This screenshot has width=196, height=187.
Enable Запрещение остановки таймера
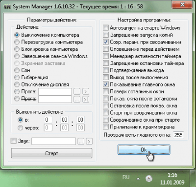tap(106, 63)
